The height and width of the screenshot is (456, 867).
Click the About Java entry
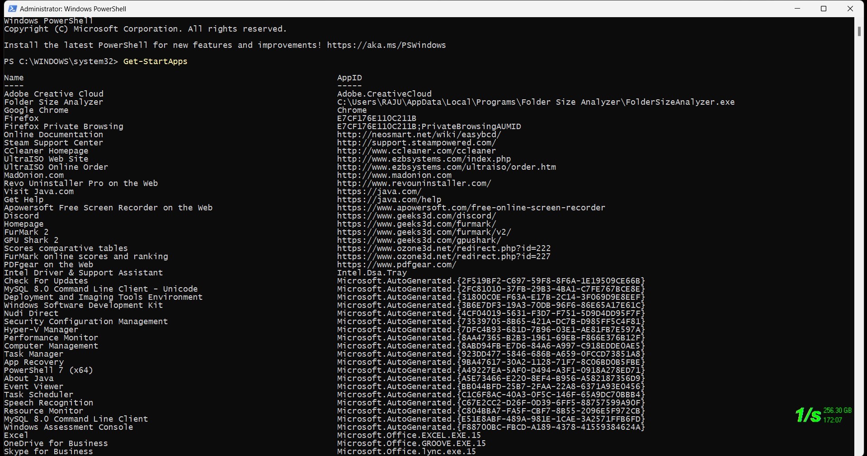pyautogui.click(x=29, y=378)
